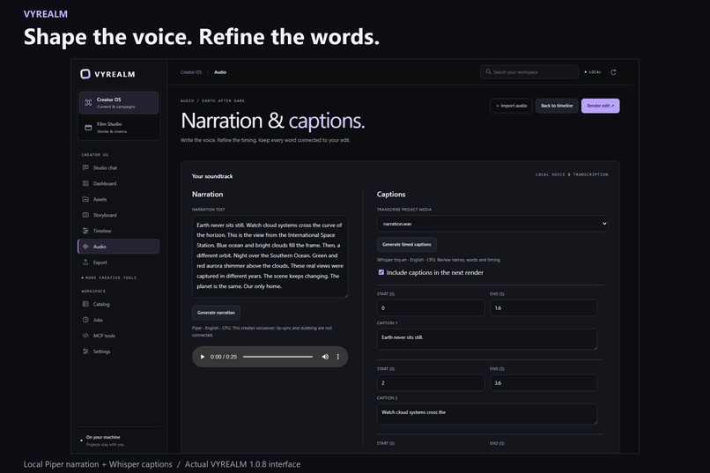Click the Settings sliders icon

pos(85,351)
